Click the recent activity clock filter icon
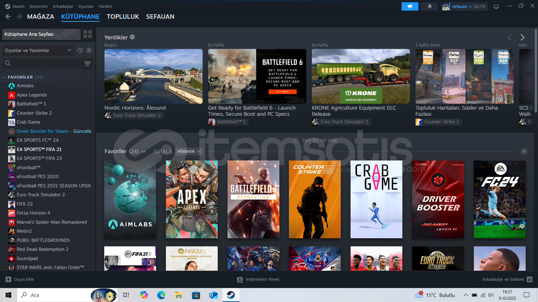538x302 pixels. [x=80, y=50]
